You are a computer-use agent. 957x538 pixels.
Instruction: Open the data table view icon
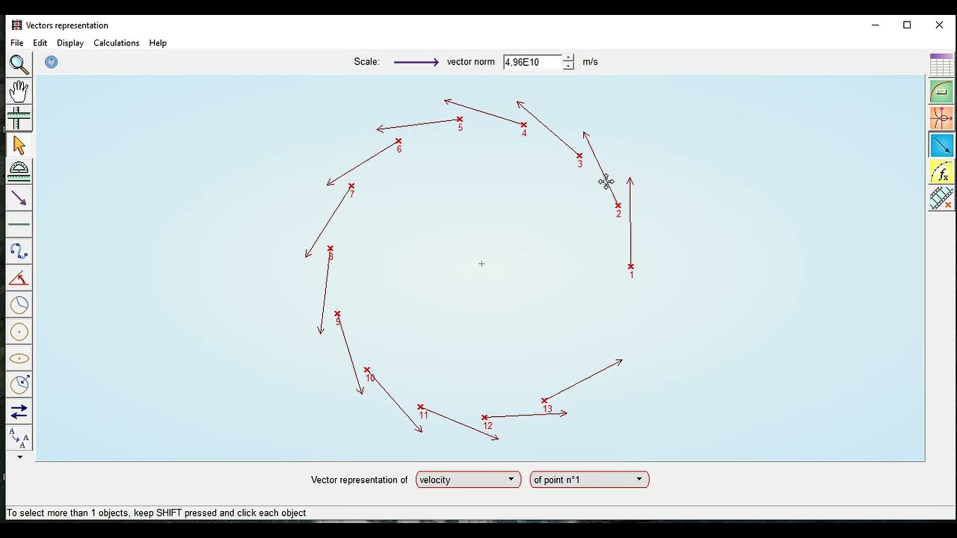tap(941, 64)
